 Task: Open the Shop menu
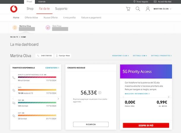(30, 9)
